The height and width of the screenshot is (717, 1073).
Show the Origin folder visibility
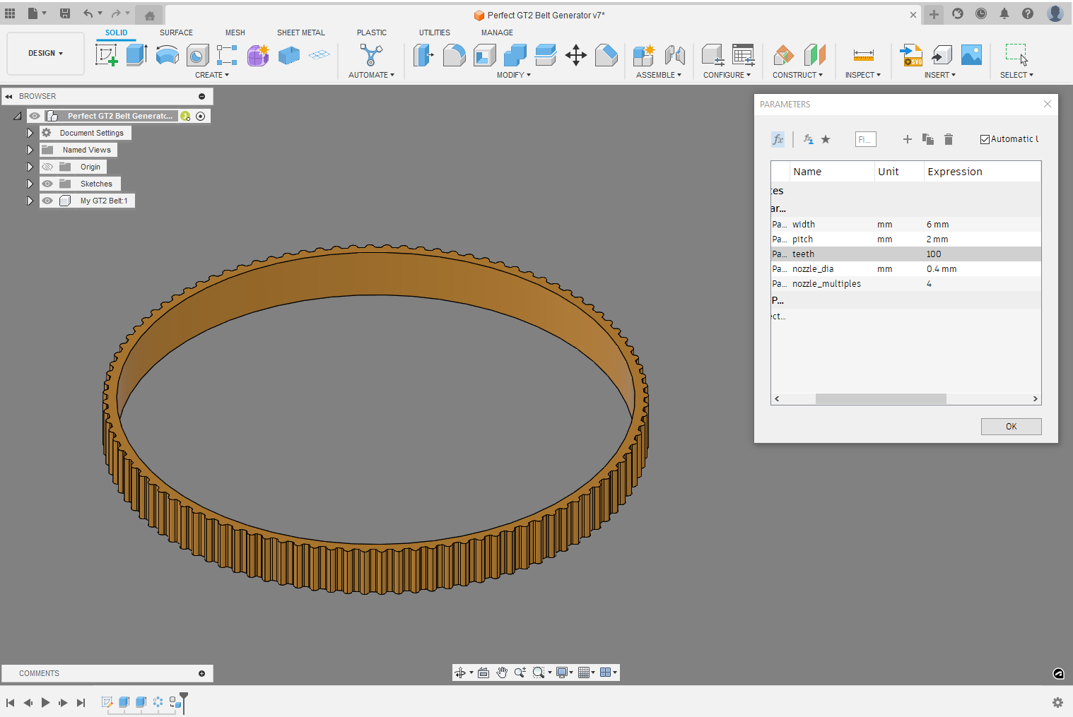pos(47,167)
